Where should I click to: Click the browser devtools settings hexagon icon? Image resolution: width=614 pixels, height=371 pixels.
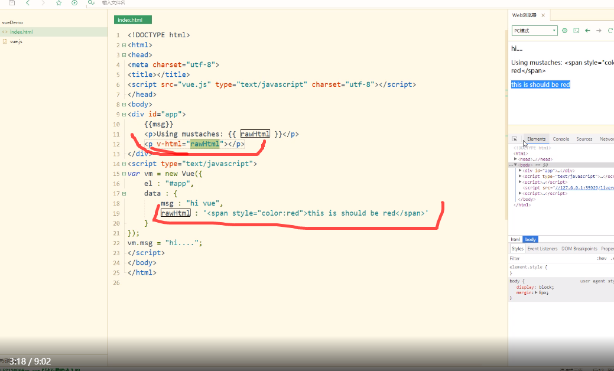565,31
